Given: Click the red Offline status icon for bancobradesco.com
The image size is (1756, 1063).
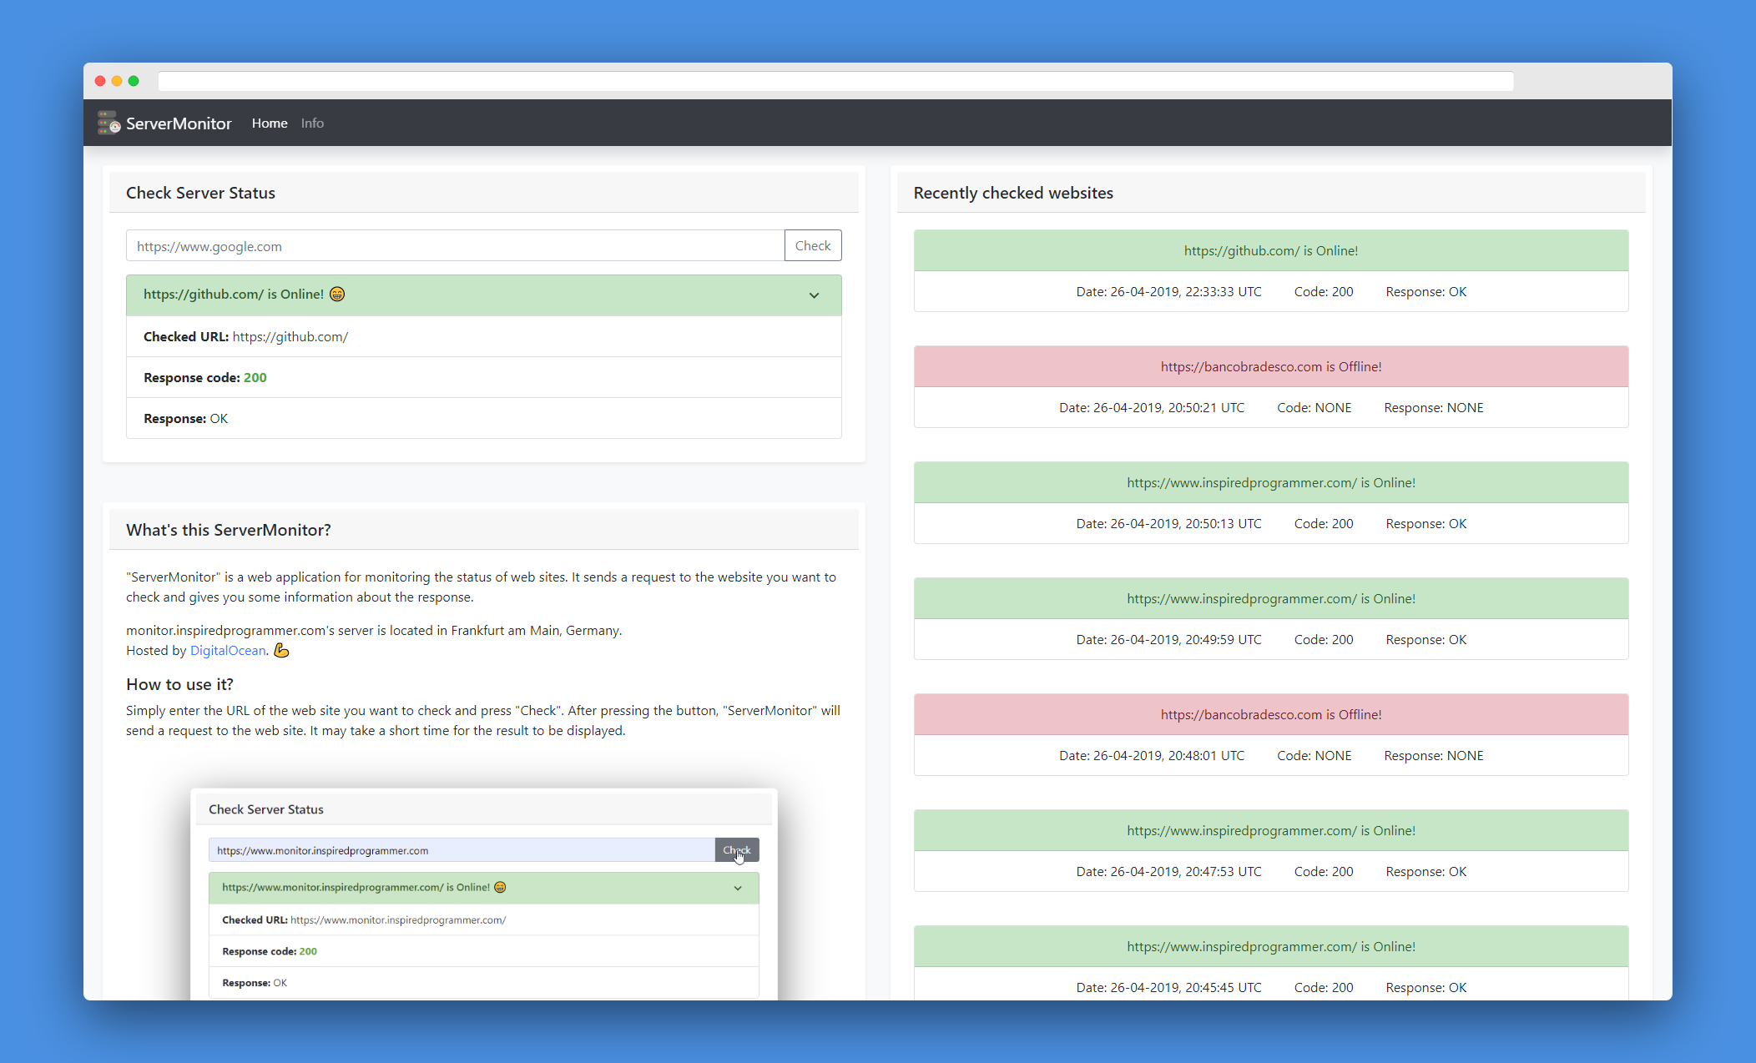Looking at the screenshot, I should tap(1270, 366).
